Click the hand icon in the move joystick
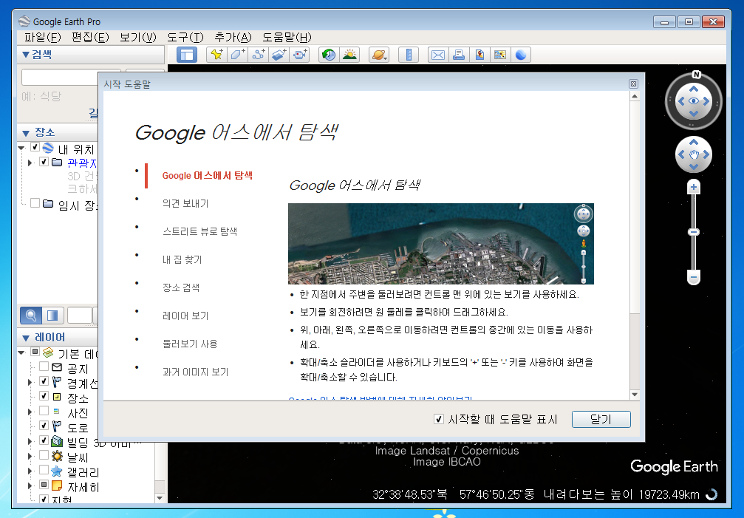This screenshot has width=744, height=518. tap(694, 154)
